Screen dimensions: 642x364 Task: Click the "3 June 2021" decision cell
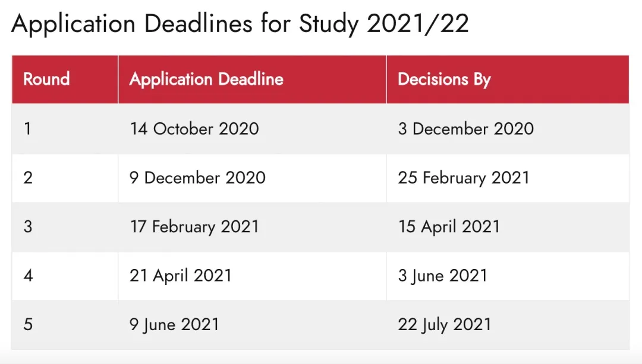pyautogui.click(x=442, y=276)
